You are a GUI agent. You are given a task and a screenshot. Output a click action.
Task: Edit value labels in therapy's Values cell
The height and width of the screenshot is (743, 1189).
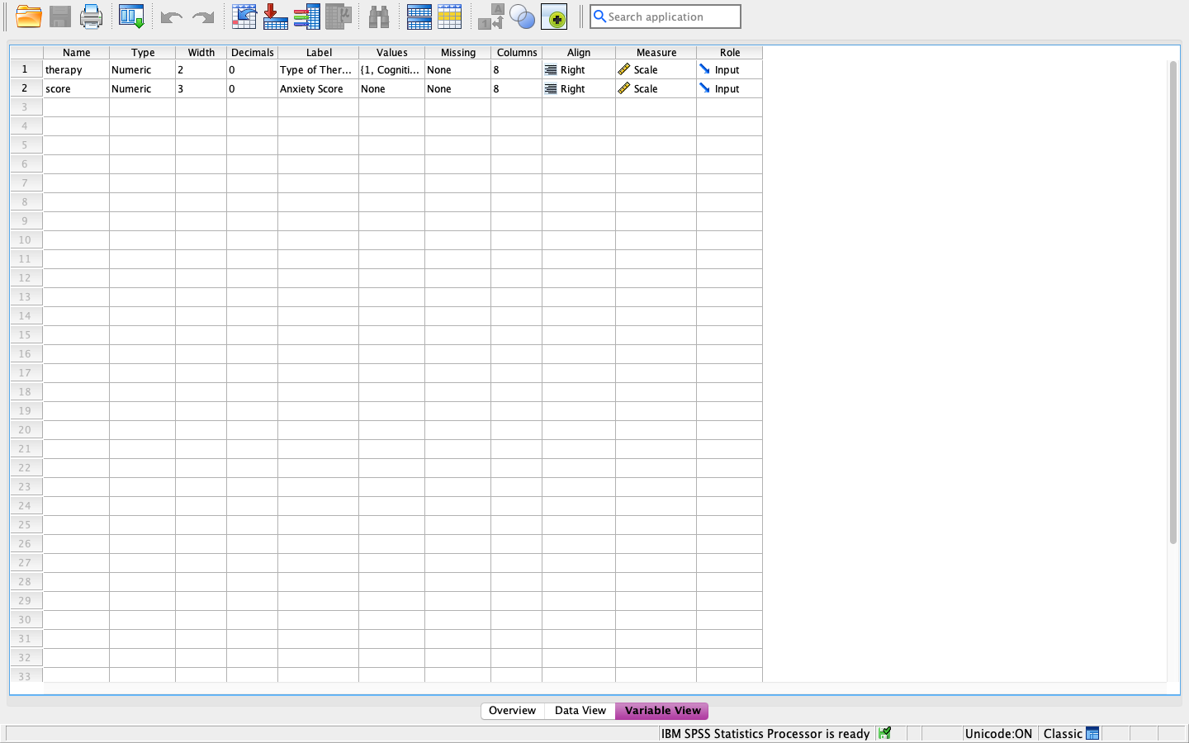pos(391,69)
